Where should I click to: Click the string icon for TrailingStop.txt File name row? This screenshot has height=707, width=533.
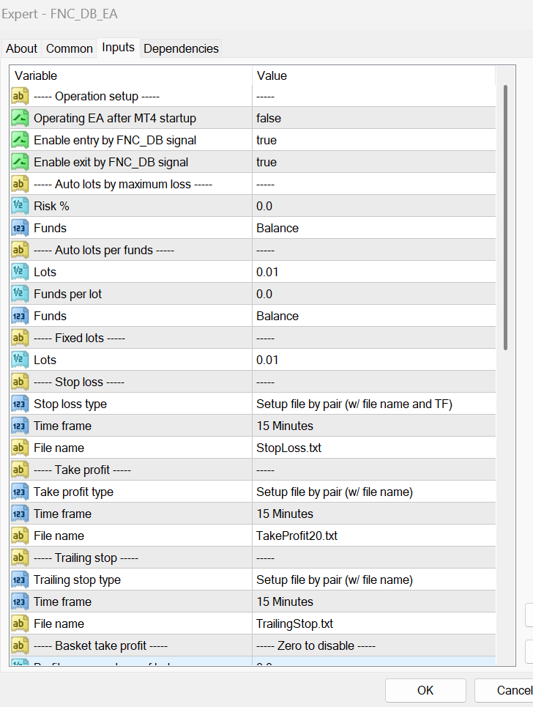19,623
